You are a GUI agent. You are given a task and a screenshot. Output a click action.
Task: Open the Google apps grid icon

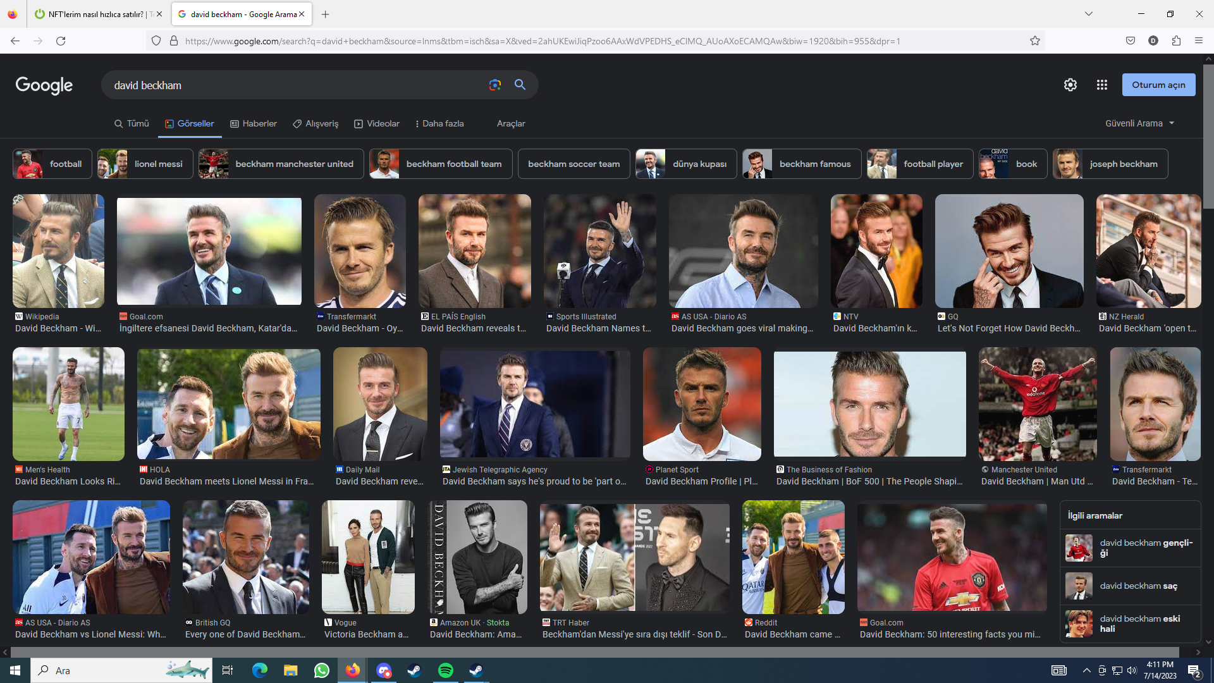tap(1101, 85)
